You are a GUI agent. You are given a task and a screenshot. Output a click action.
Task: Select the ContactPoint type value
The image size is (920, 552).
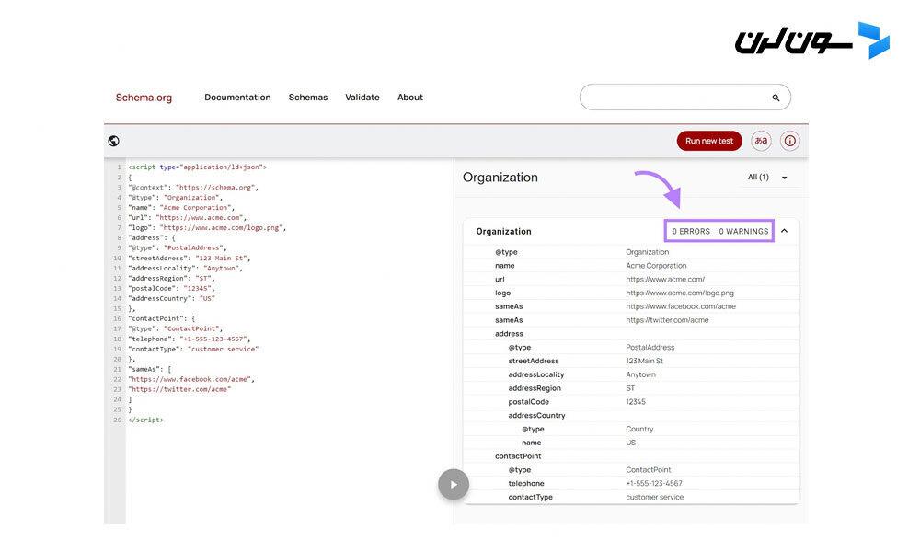649,470
